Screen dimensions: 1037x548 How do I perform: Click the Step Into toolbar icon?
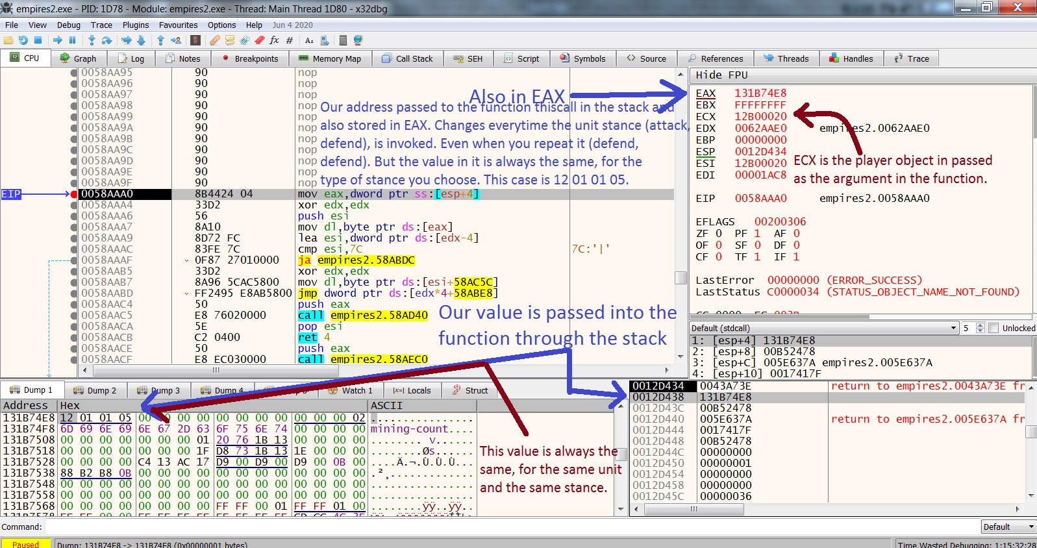92,40
